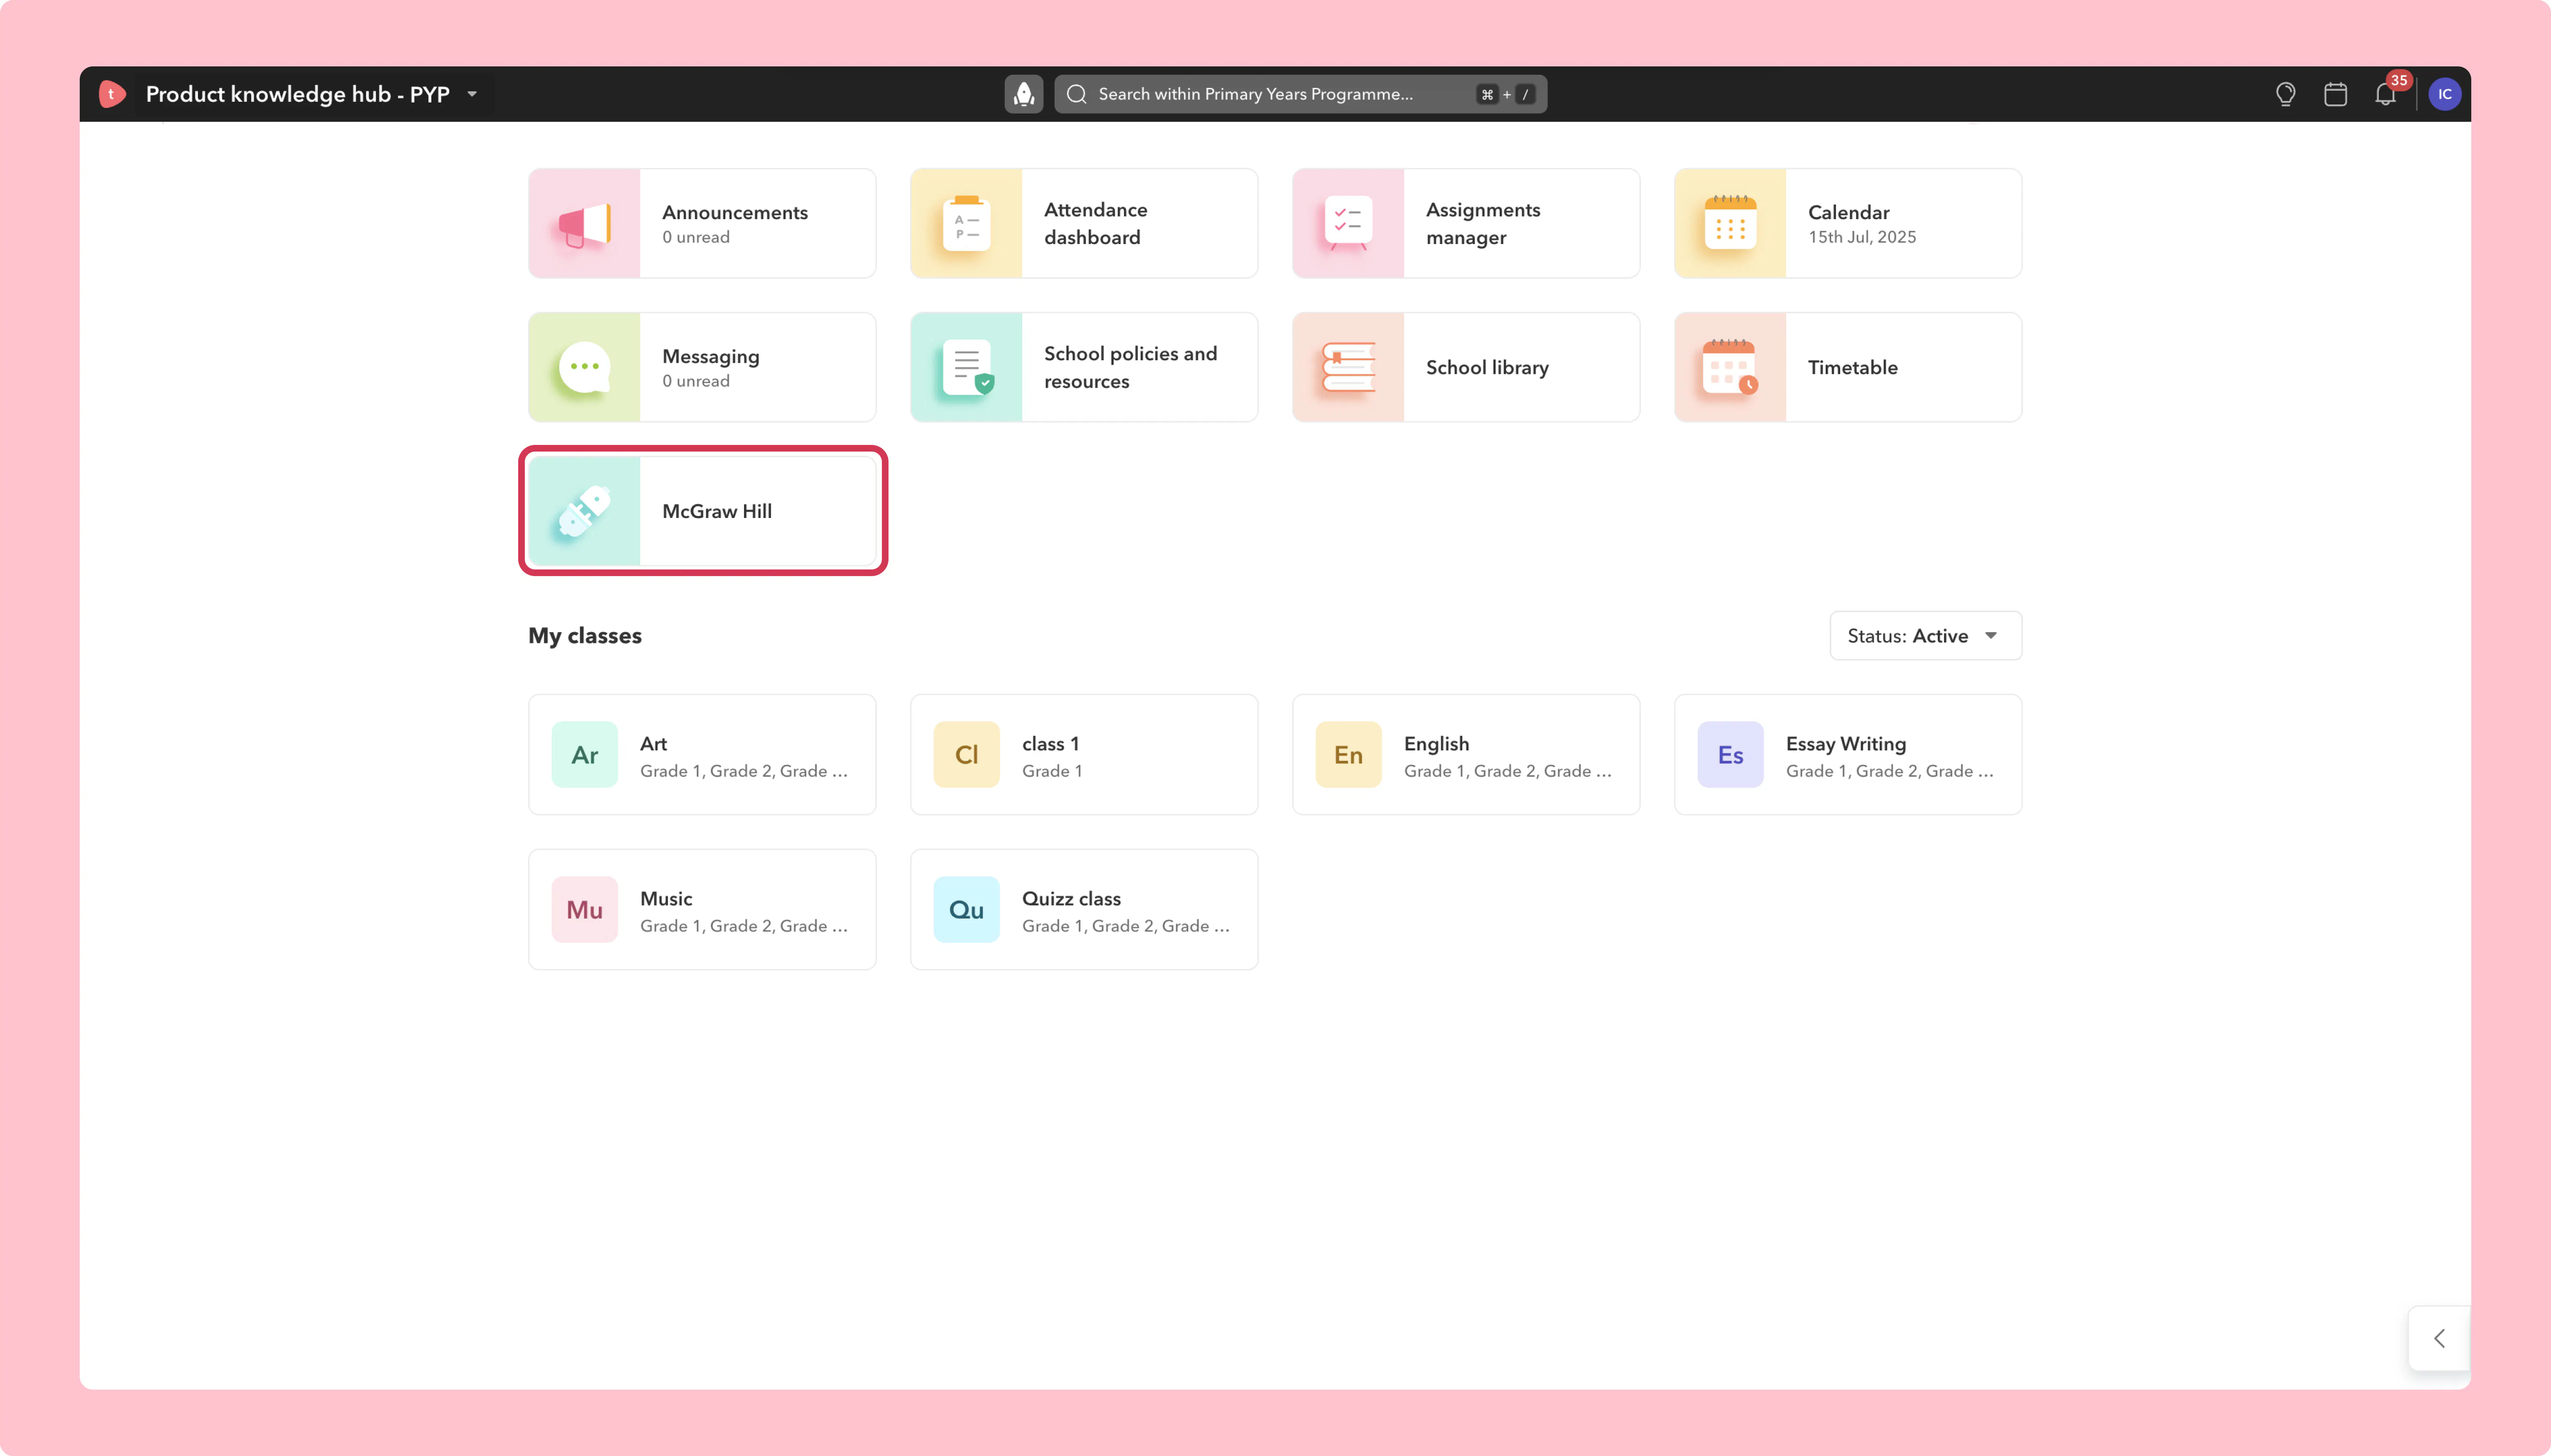The width and height of the screenshot is (2551, 1456).
Task: Click the Es badge for Essay Writing
Action: (1731, 755)
